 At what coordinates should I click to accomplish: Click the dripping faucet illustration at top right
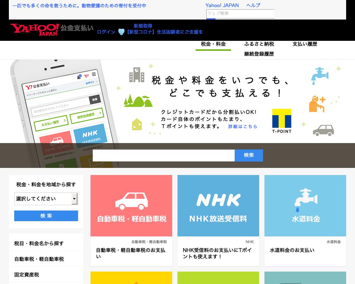(x=319, y=75)
